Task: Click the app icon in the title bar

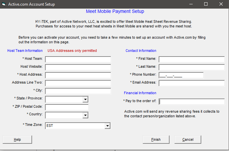Action: pos(4,4)
